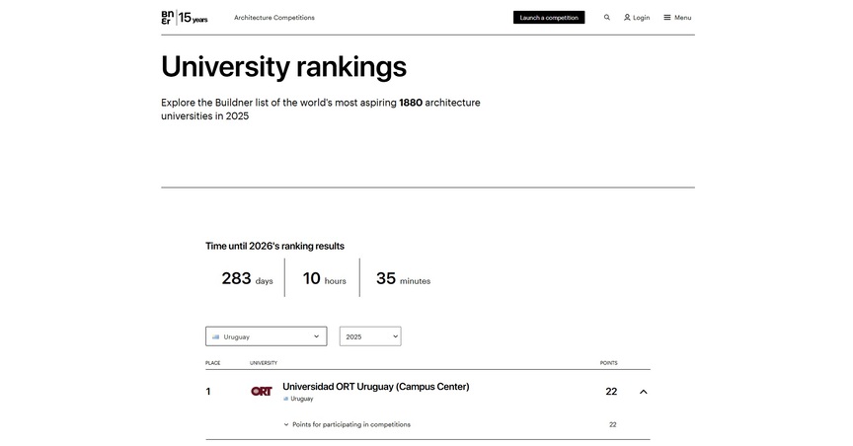
Task: Click the University rankings heading
Action: pos(283,67)
